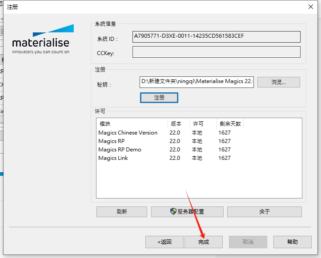Click the 秘钥 key file path field
Screen dimensions: 321x258
click(x=197, y=82)
